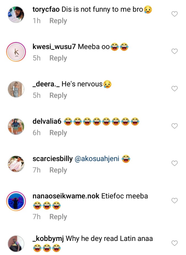Screen dimensions: 186x255
Task: Reply to nanaoseikwame.nok's comment
Action: click(58, 217)
